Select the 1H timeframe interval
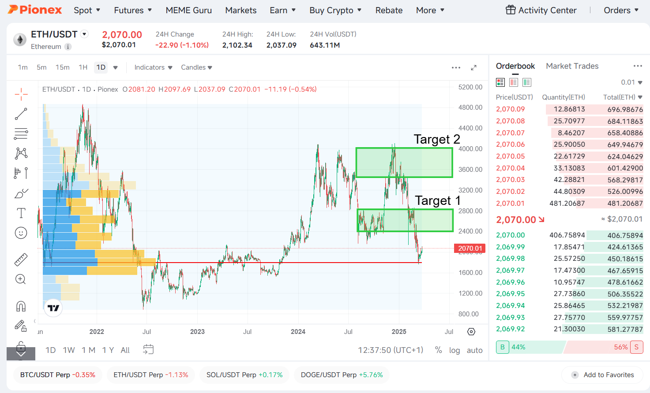 click(x=83, y=67)
